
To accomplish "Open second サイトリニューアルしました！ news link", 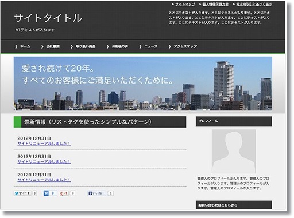I will [44, 161].
